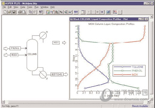
Task: Close the Liquid Composition Profiles plot window
Action: coord(146,19)
